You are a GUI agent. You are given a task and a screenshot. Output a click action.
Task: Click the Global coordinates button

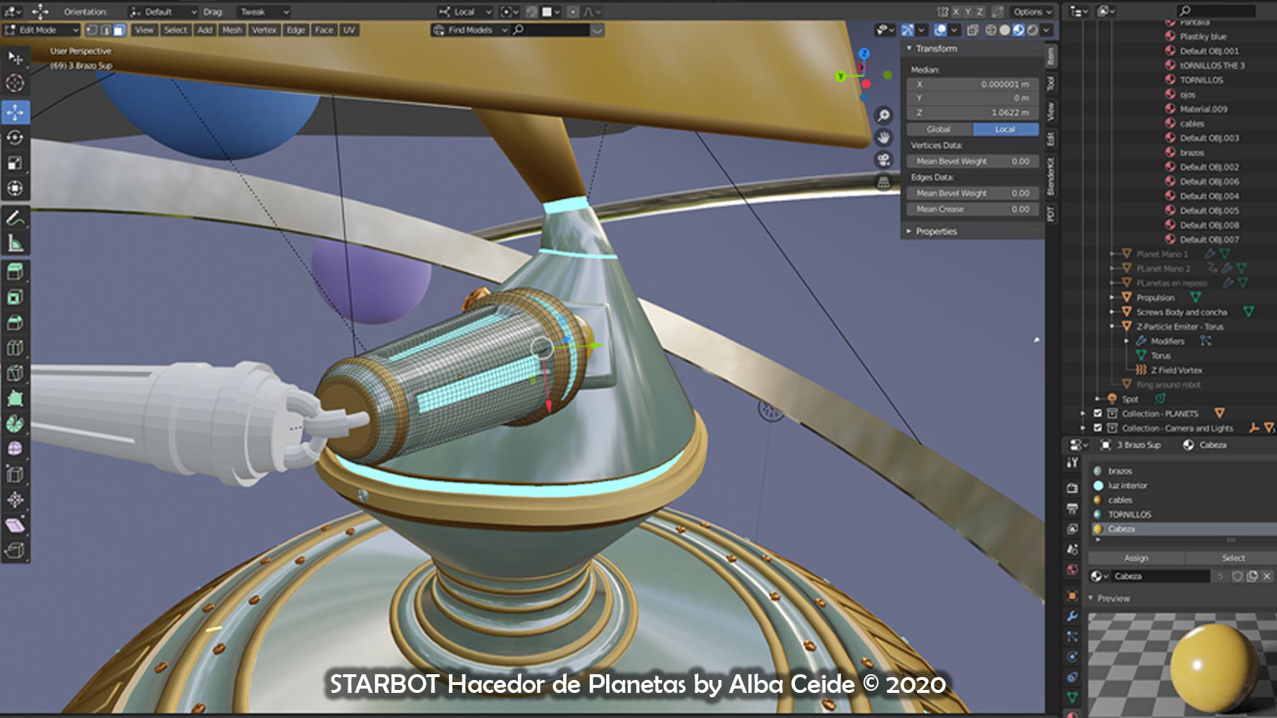pyautogui.click(x=939, y=129)
